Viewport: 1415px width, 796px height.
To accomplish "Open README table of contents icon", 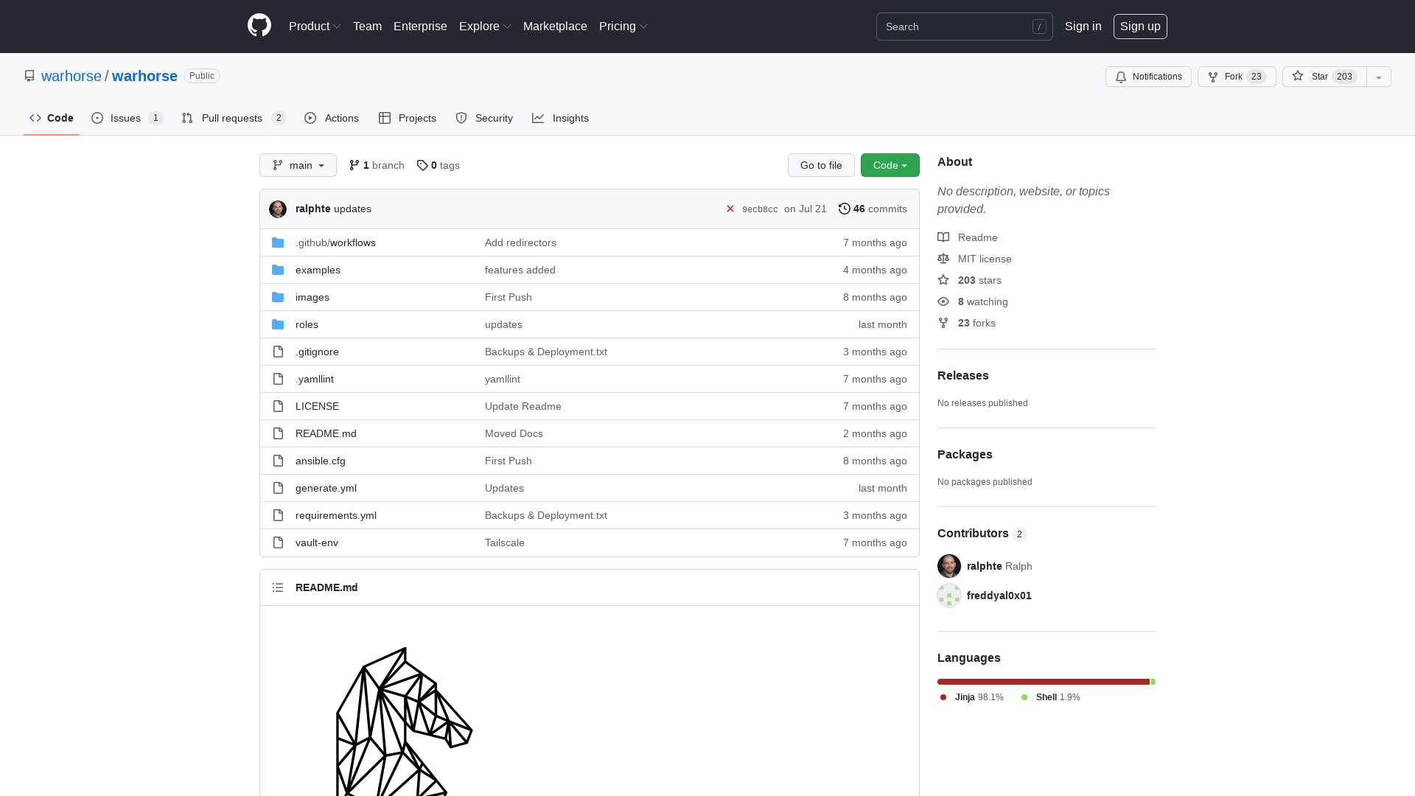I will [x=278, y=587].
